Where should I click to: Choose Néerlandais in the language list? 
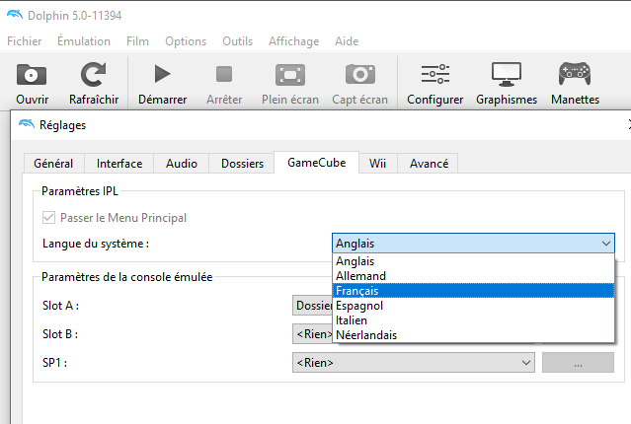(473, 335)
